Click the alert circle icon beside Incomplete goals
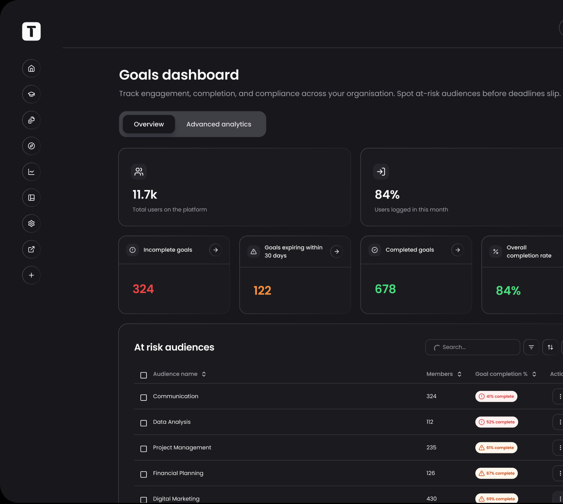 pyautogui.click(x=133, y=250)
